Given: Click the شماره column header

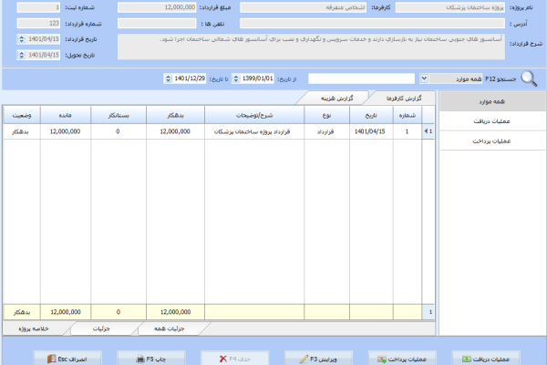Looking at the screenshot, I should 408,115.
